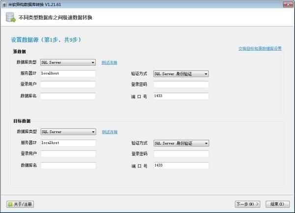The height and width of the screenshot is (213, 295).
Task: Close the window with the red X button
Action: [x=288, y=4]
